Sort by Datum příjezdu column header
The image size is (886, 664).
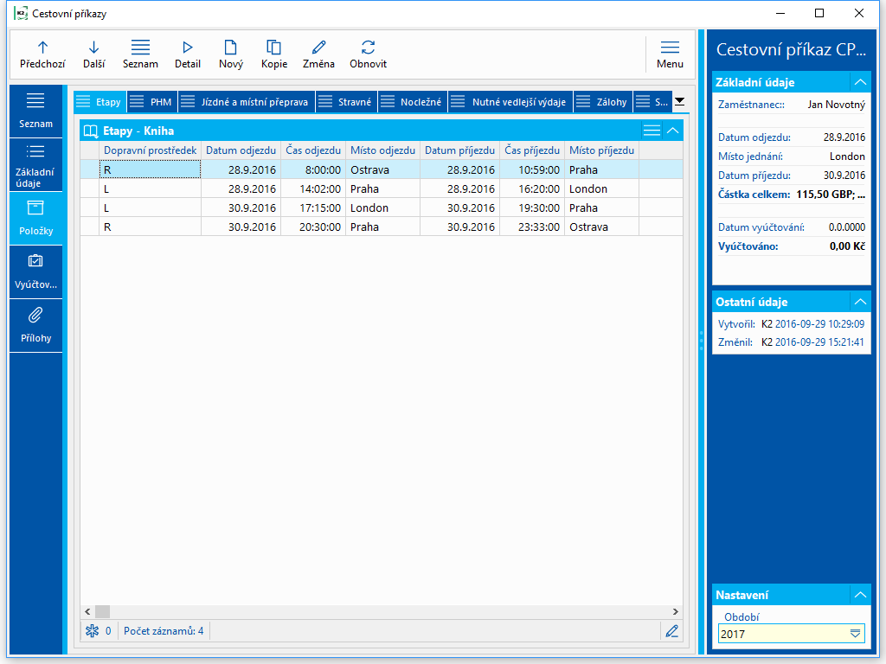[459, 150]
